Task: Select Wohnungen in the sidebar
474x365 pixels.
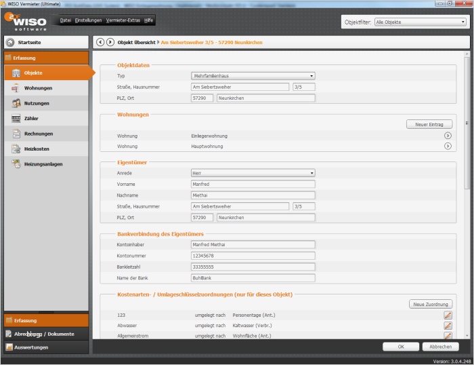Action: coord(38,88)
